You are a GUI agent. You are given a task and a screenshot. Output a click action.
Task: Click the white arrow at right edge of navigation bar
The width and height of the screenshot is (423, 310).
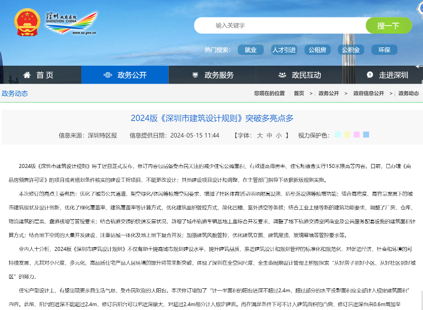[x=419, y=66]
